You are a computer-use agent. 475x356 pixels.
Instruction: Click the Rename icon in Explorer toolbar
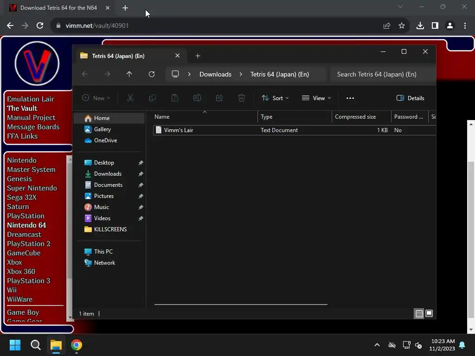pos(197,98)
